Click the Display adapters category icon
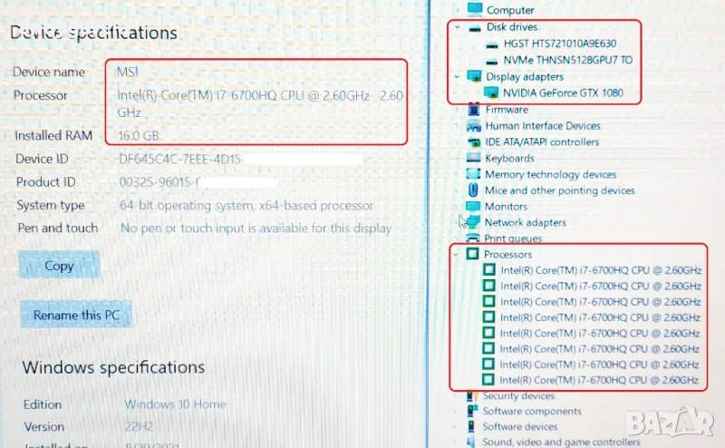The image size is (725, 448). click(x=474, y=76)
